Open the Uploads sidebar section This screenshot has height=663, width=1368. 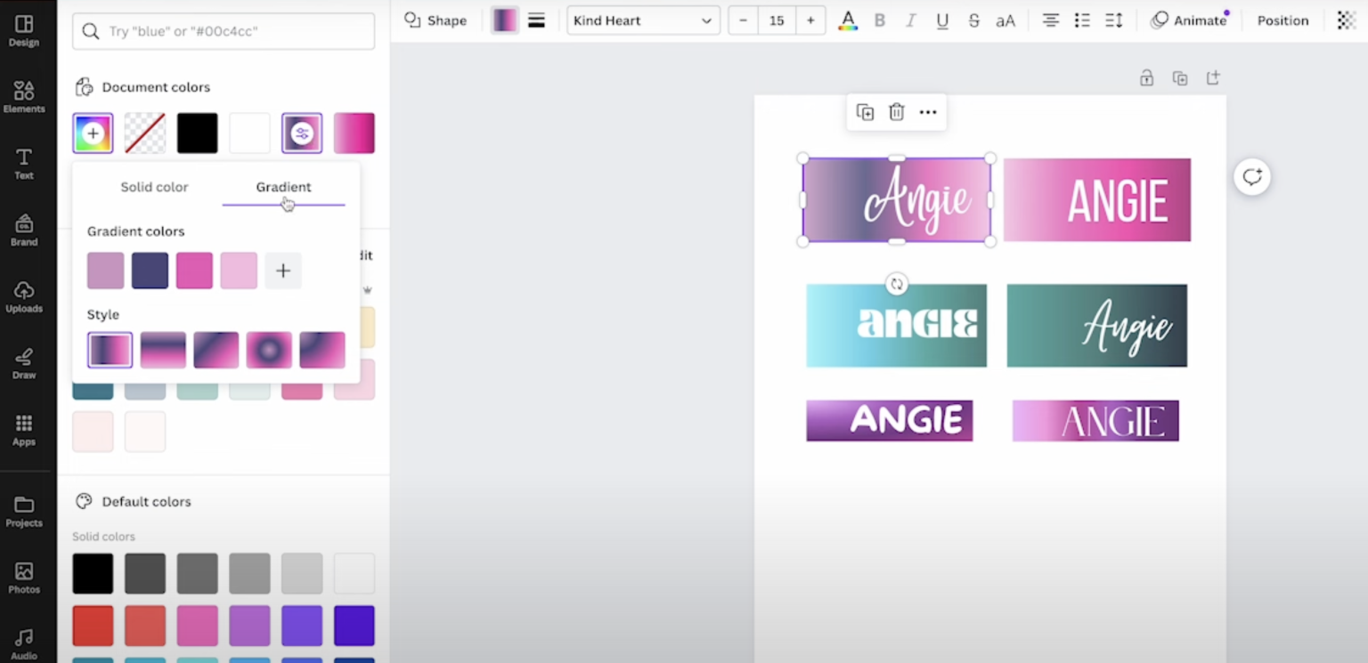pyautogui.click(x=24, y=296)
